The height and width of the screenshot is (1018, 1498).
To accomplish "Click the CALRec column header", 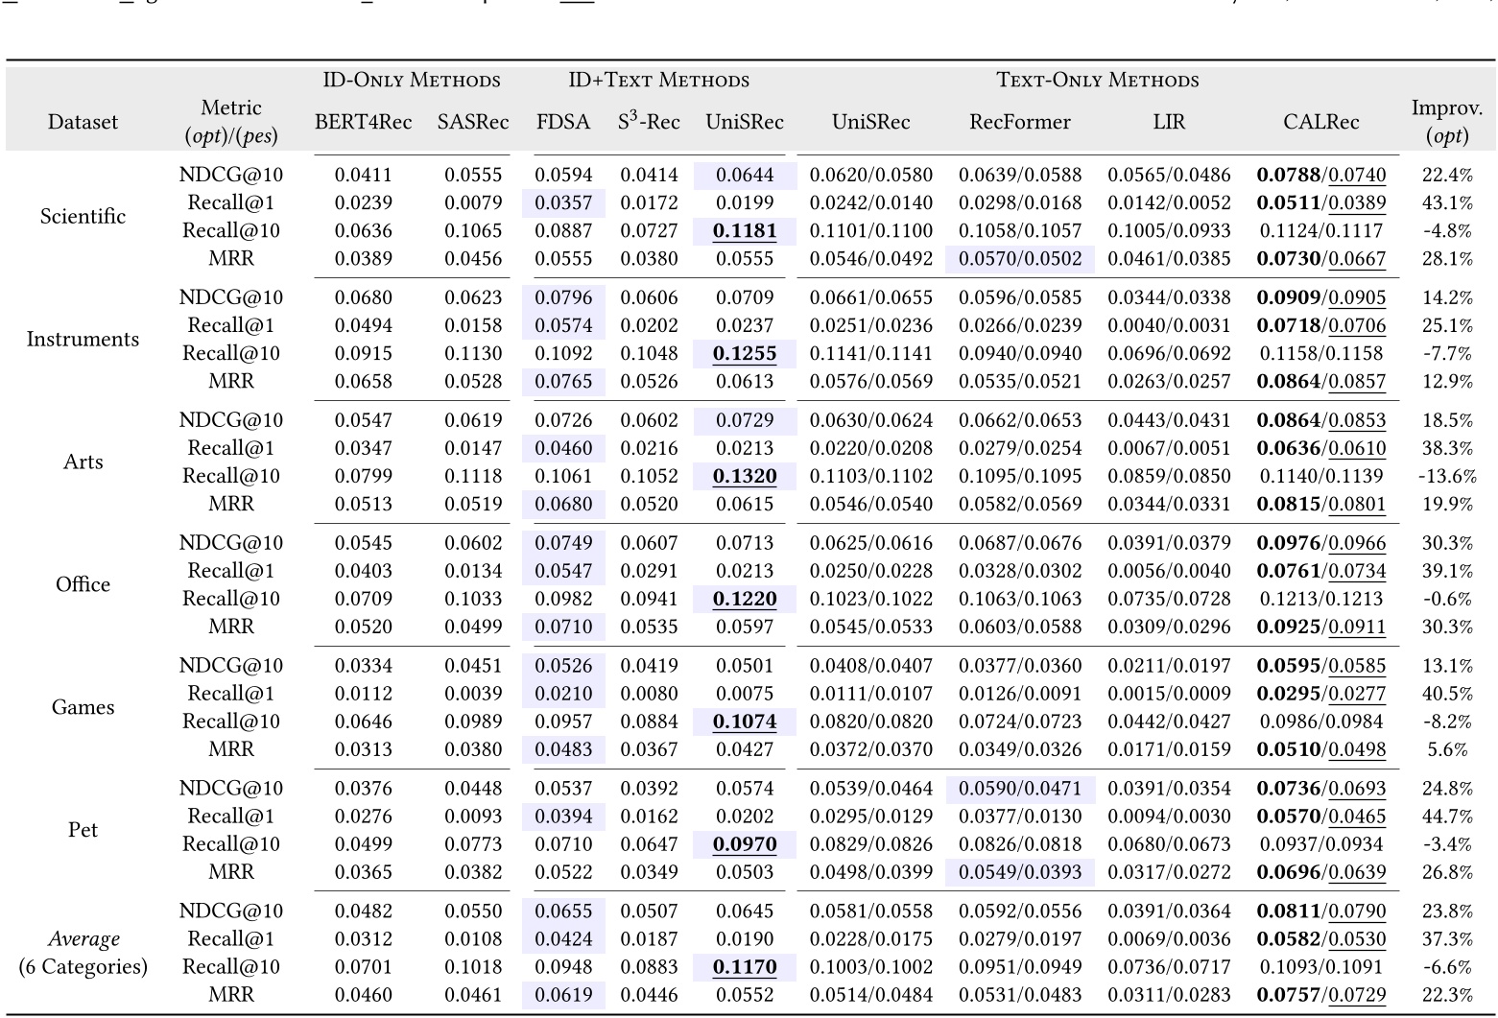I will coord(1320,122).
